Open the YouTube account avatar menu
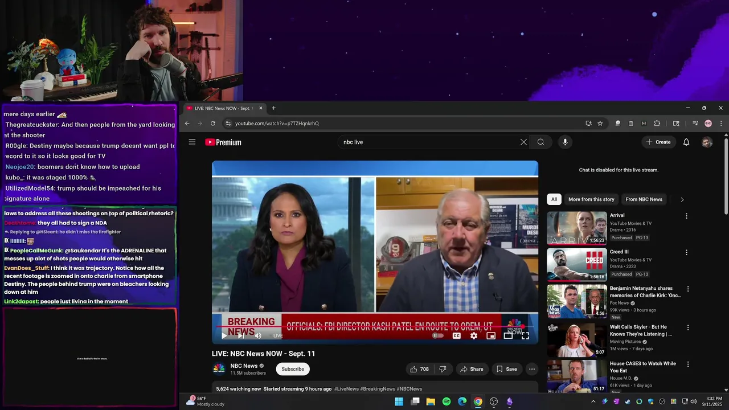This screenshot has width=729, height=410. click(707, 142)
